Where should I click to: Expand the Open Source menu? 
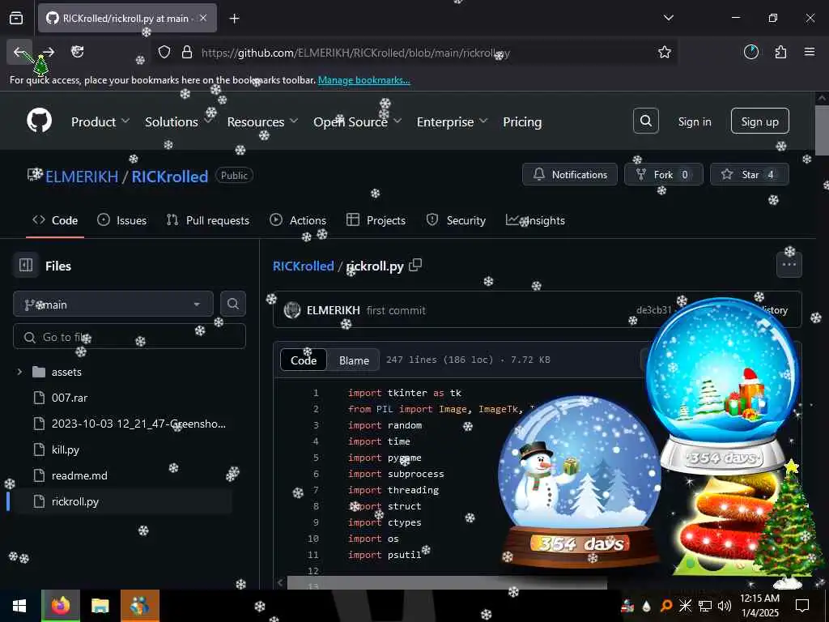(x=357, y=121)
